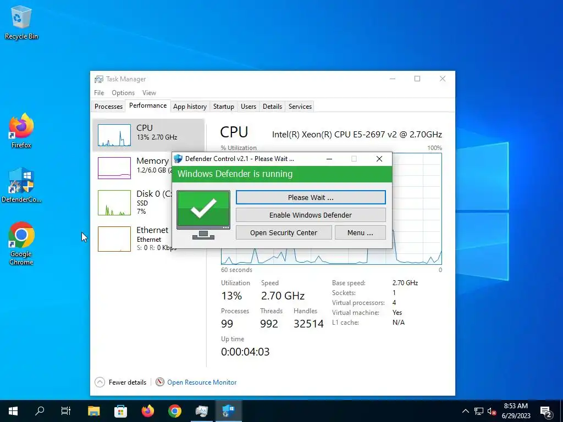Screen dimensions: 563x422
Task: Open File Explorer from the taskbar
Action: [93, 411]
